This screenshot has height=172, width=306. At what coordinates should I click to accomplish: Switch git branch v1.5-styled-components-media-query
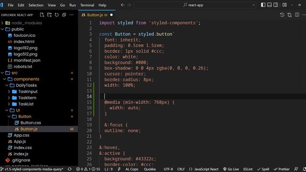coord(32,169)
